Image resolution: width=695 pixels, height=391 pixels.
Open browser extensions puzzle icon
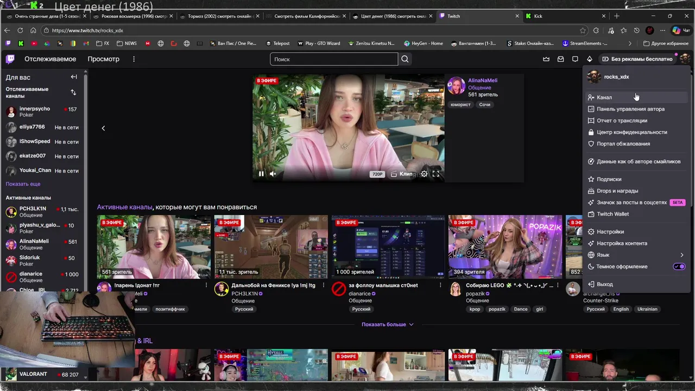(x=596, y=30)
